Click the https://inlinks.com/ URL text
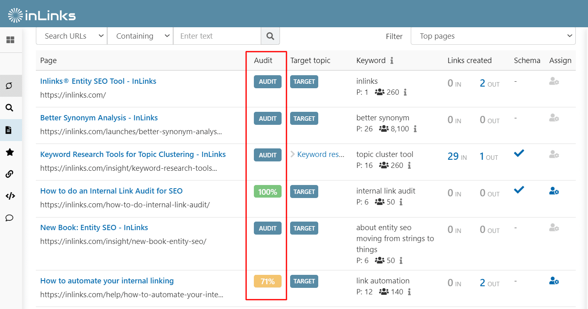This screenshot has width=588, height=309. (x=73, y=95)
